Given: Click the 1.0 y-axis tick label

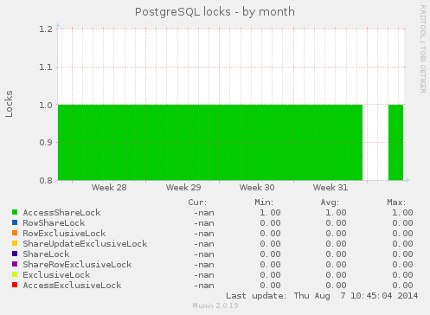Looking at the screenshot, I should (x=46, y=105).
